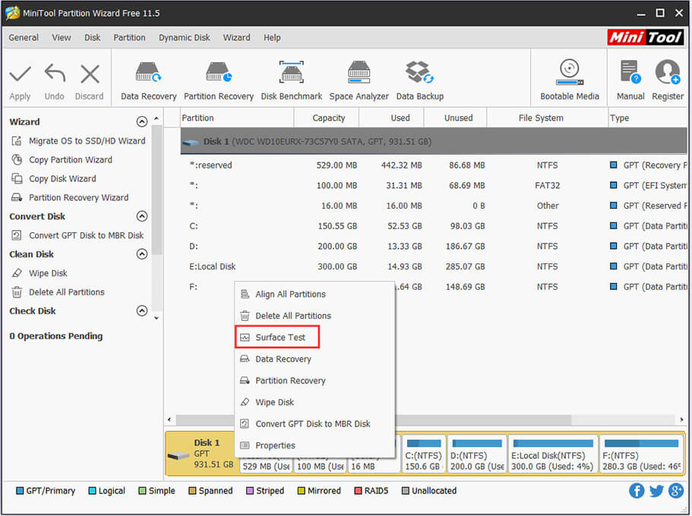692x516 pixels.
Task: Collapse the Wizard section in the sidebar
Action: pyautogui.click(x=142, y=121)
